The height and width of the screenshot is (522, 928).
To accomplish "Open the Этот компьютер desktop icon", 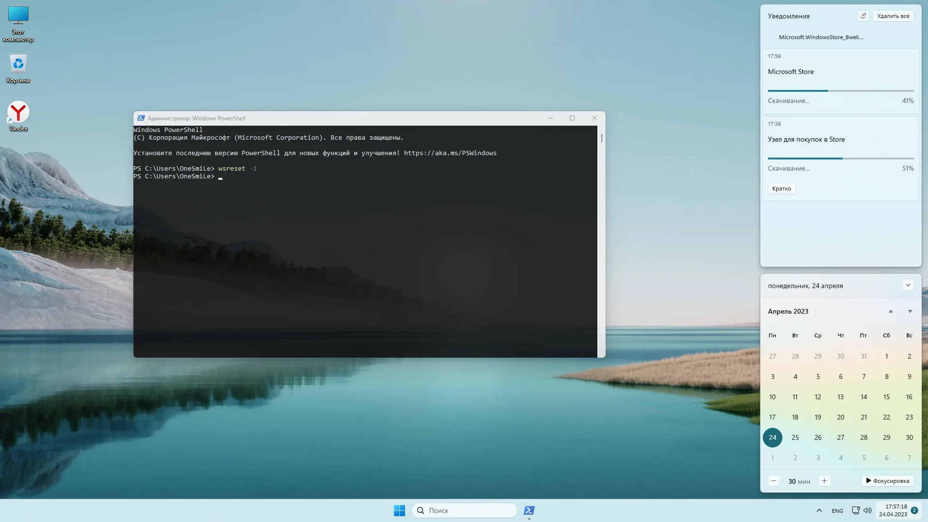I will (18, 16).
